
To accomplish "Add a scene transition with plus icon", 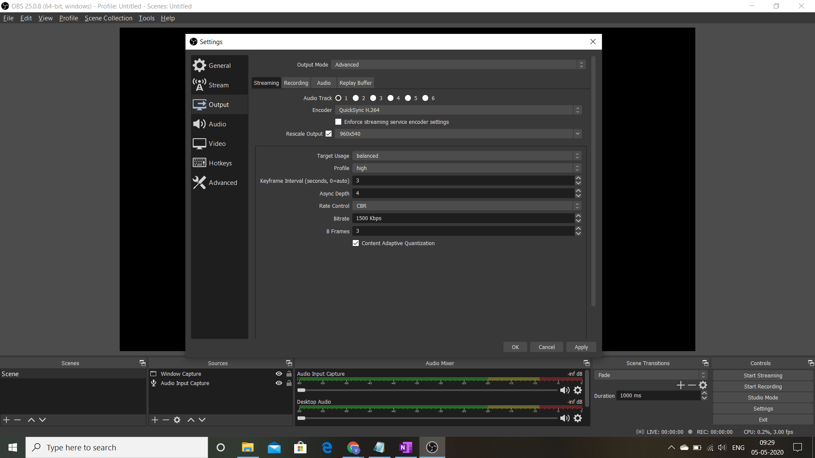I will click(681, 385).
